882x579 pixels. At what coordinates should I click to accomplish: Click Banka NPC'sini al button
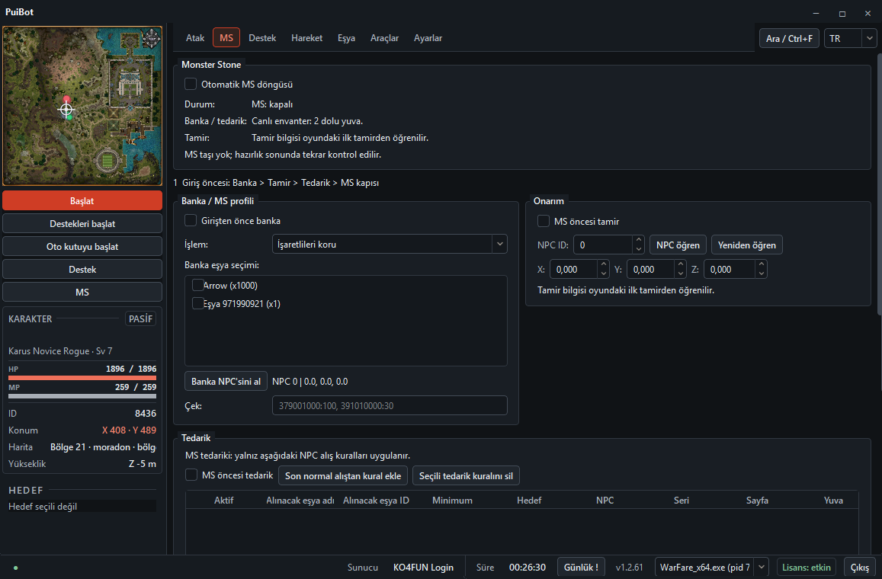pyautogui.click(x=226, y=381)
